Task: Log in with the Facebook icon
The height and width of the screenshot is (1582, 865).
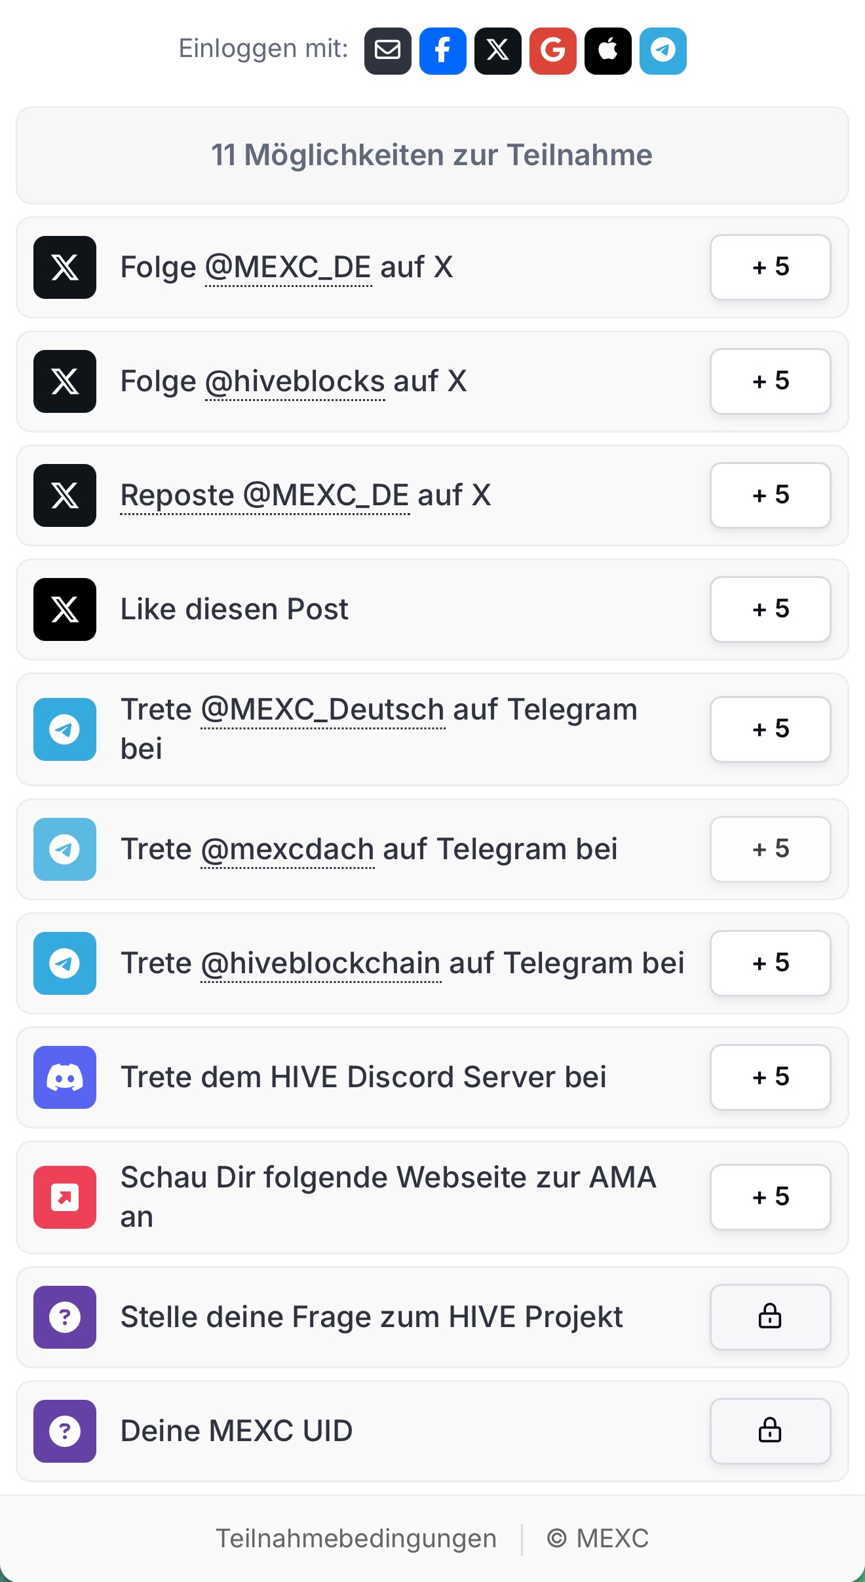Action: tap(442, 50)
